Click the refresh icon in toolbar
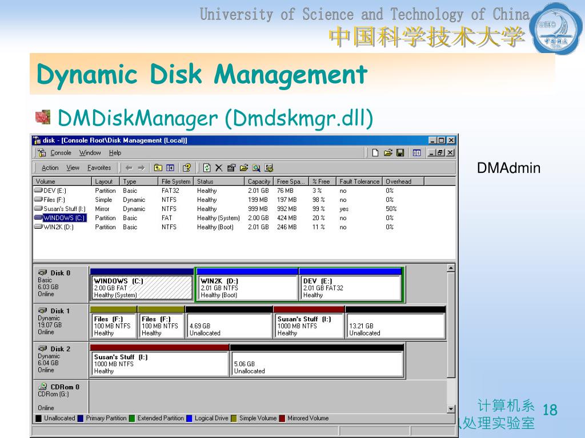 point(207,168)
